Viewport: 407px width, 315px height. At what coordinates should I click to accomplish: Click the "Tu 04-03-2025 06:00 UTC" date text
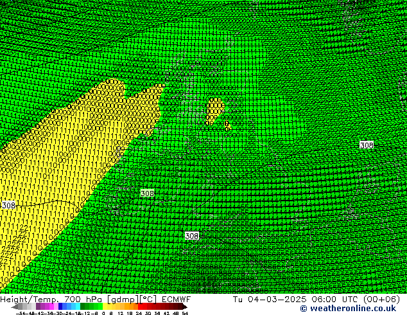pyautogui.click(x=296, y=300)
